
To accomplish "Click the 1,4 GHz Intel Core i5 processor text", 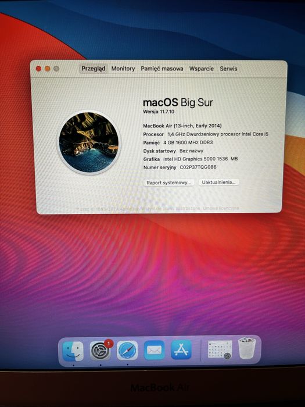I will coord(218,134).
